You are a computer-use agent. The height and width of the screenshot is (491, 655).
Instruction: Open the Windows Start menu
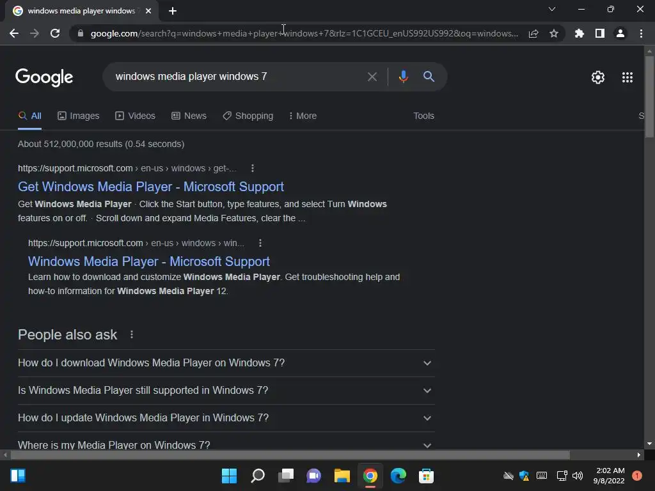[229, 476]
